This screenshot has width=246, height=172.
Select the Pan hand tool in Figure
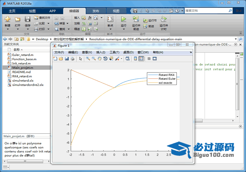(x=100, y=59)
